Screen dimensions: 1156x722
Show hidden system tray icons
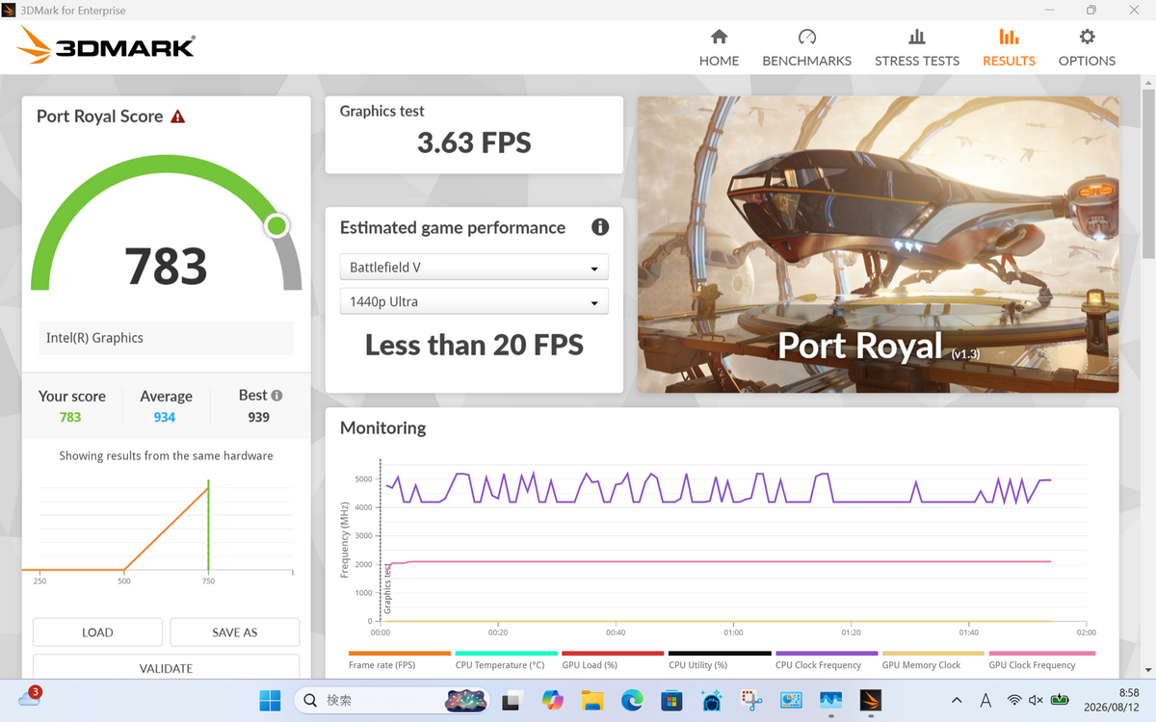tap(956, 700)
